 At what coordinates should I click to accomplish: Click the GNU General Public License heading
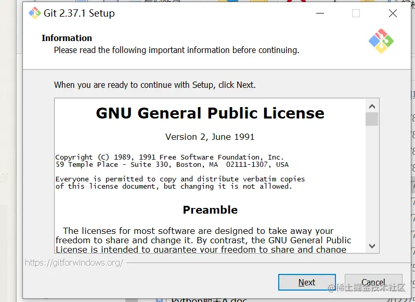point(210,113)
